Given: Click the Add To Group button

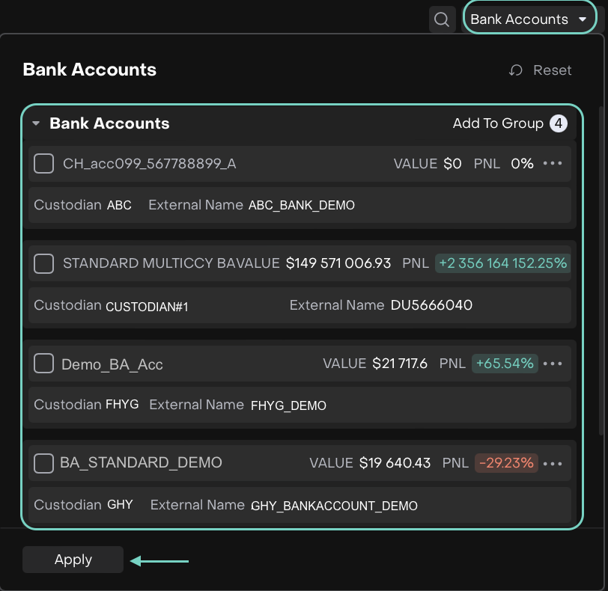Looking at the screenshot, I should 497,123.
